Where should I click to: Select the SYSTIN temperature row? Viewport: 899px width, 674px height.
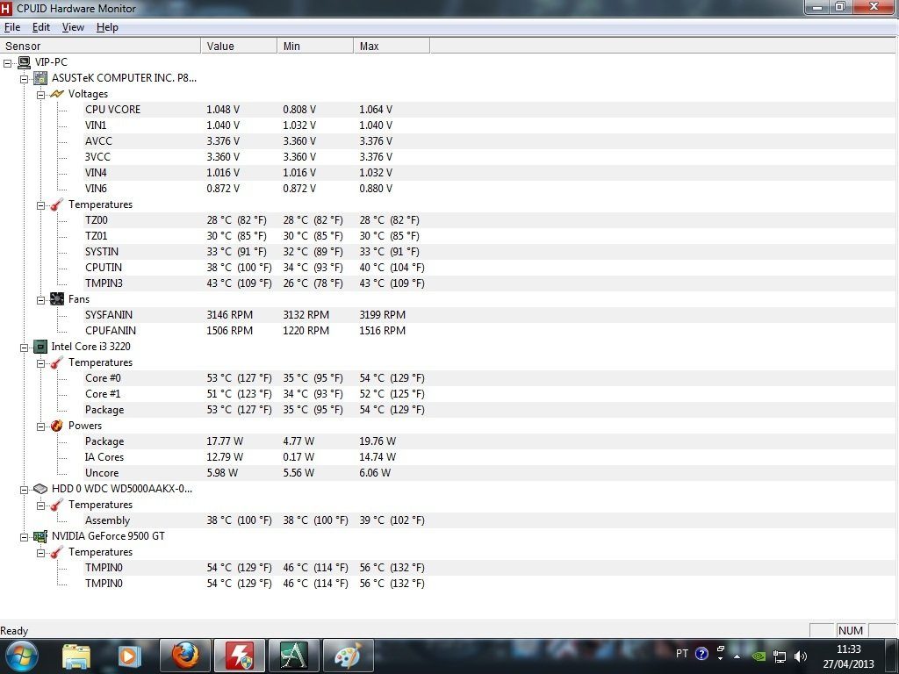pyautogui.click(x=491, y=252)
